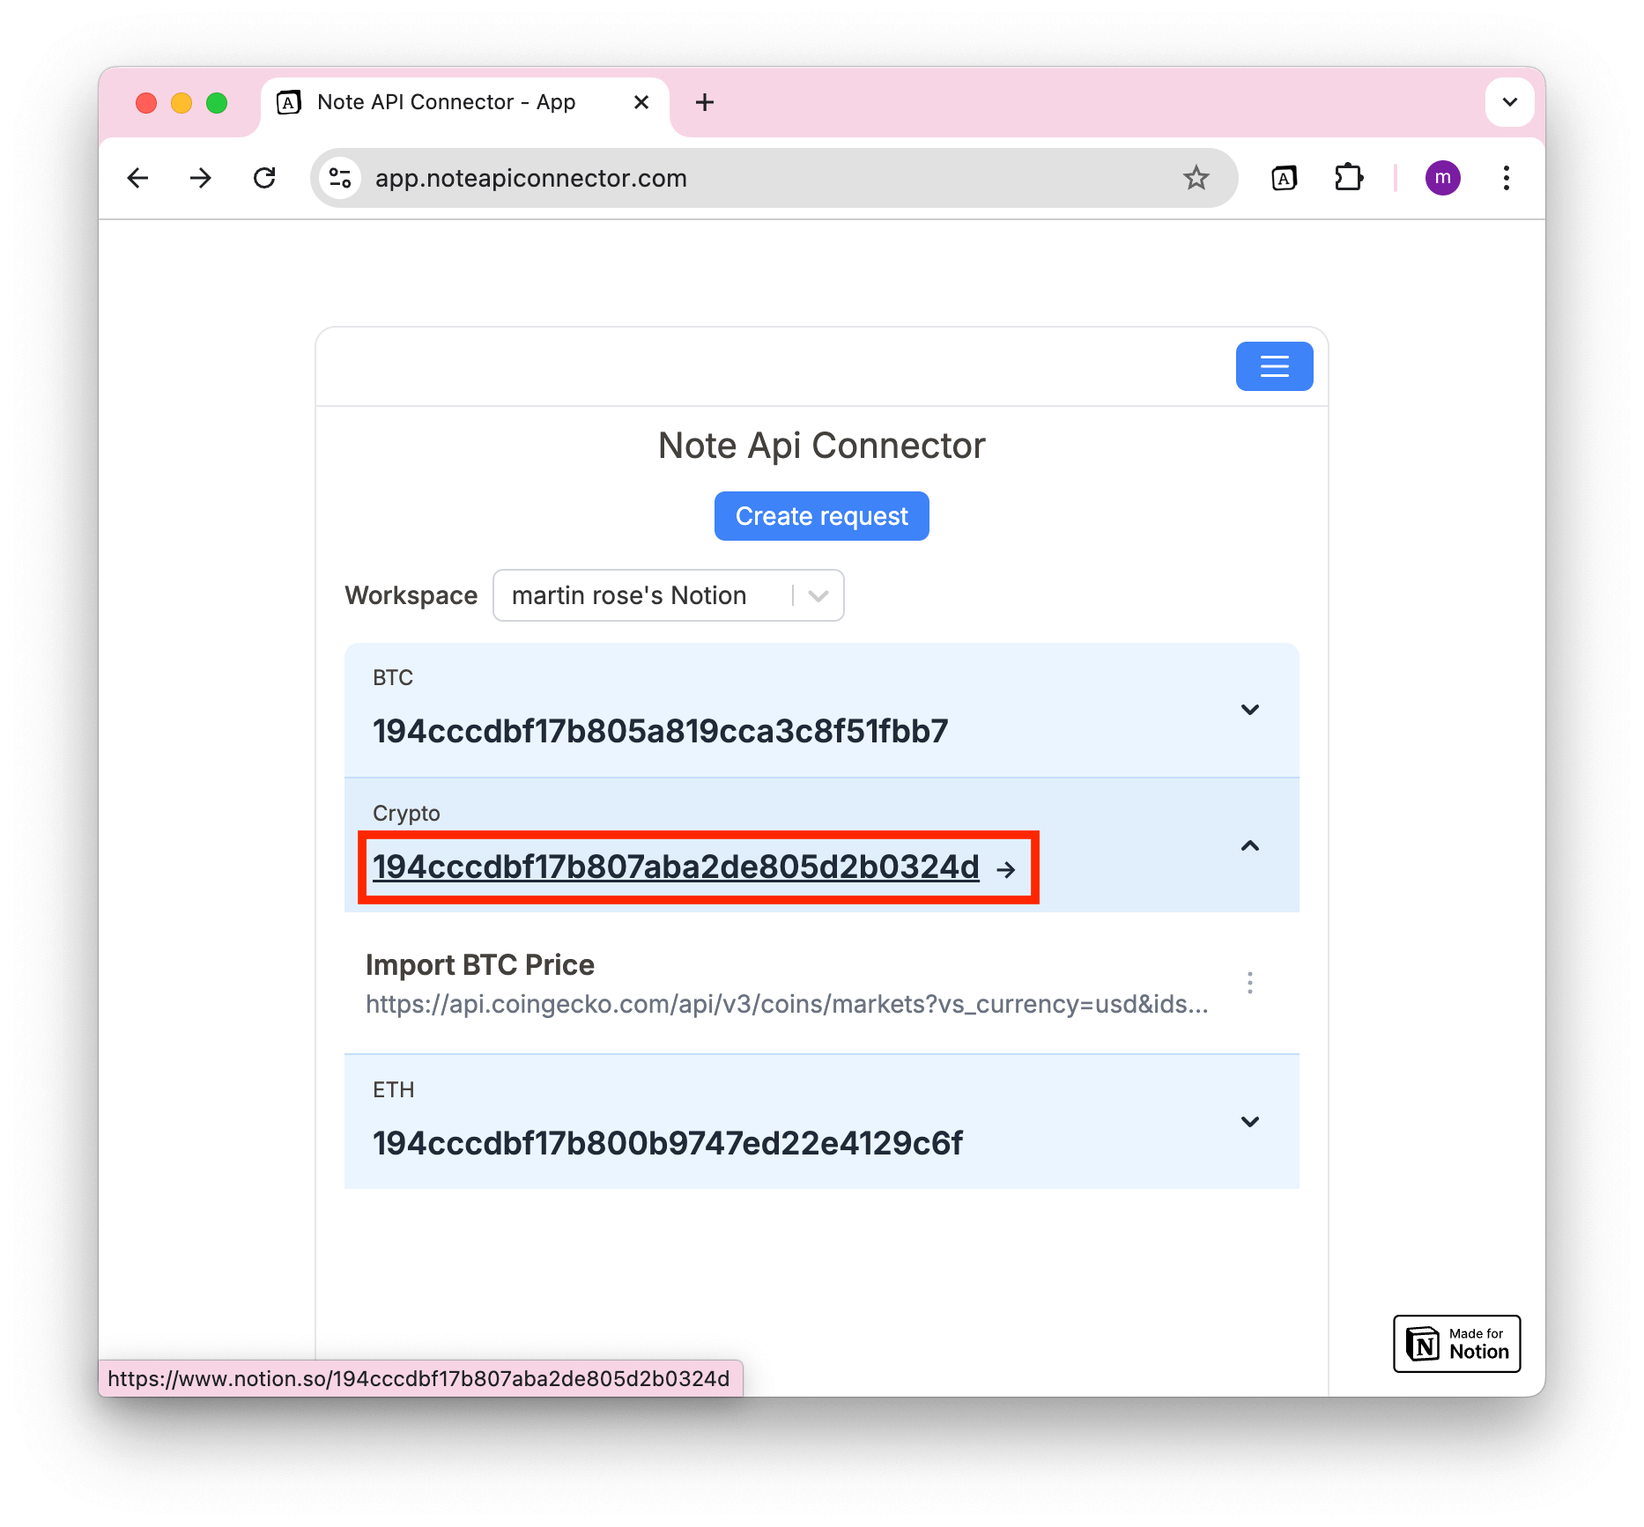The width and height of the screenshot is (1644, 1527).
Task: Select the Note API Connector tab
Action: click(446, 102)
